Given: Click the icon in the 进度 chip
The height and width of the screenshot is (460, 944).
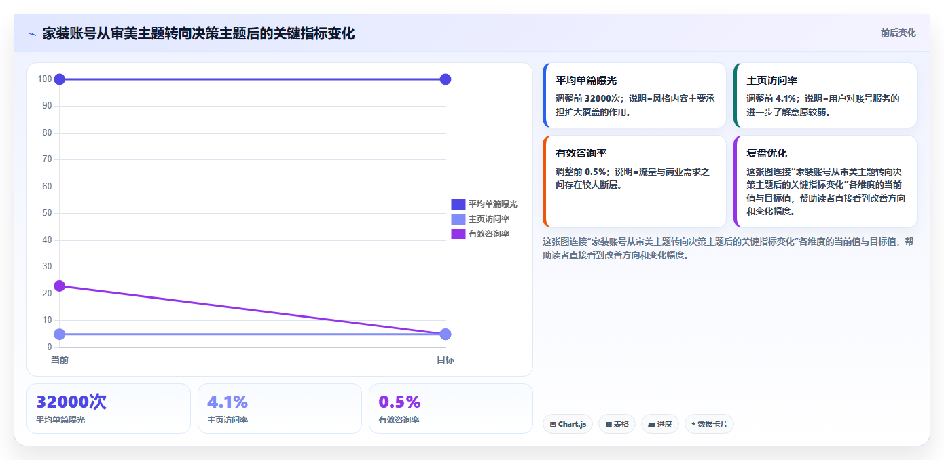Looking at the screenshot, I should pyautogui.click(x=651, y=425).
